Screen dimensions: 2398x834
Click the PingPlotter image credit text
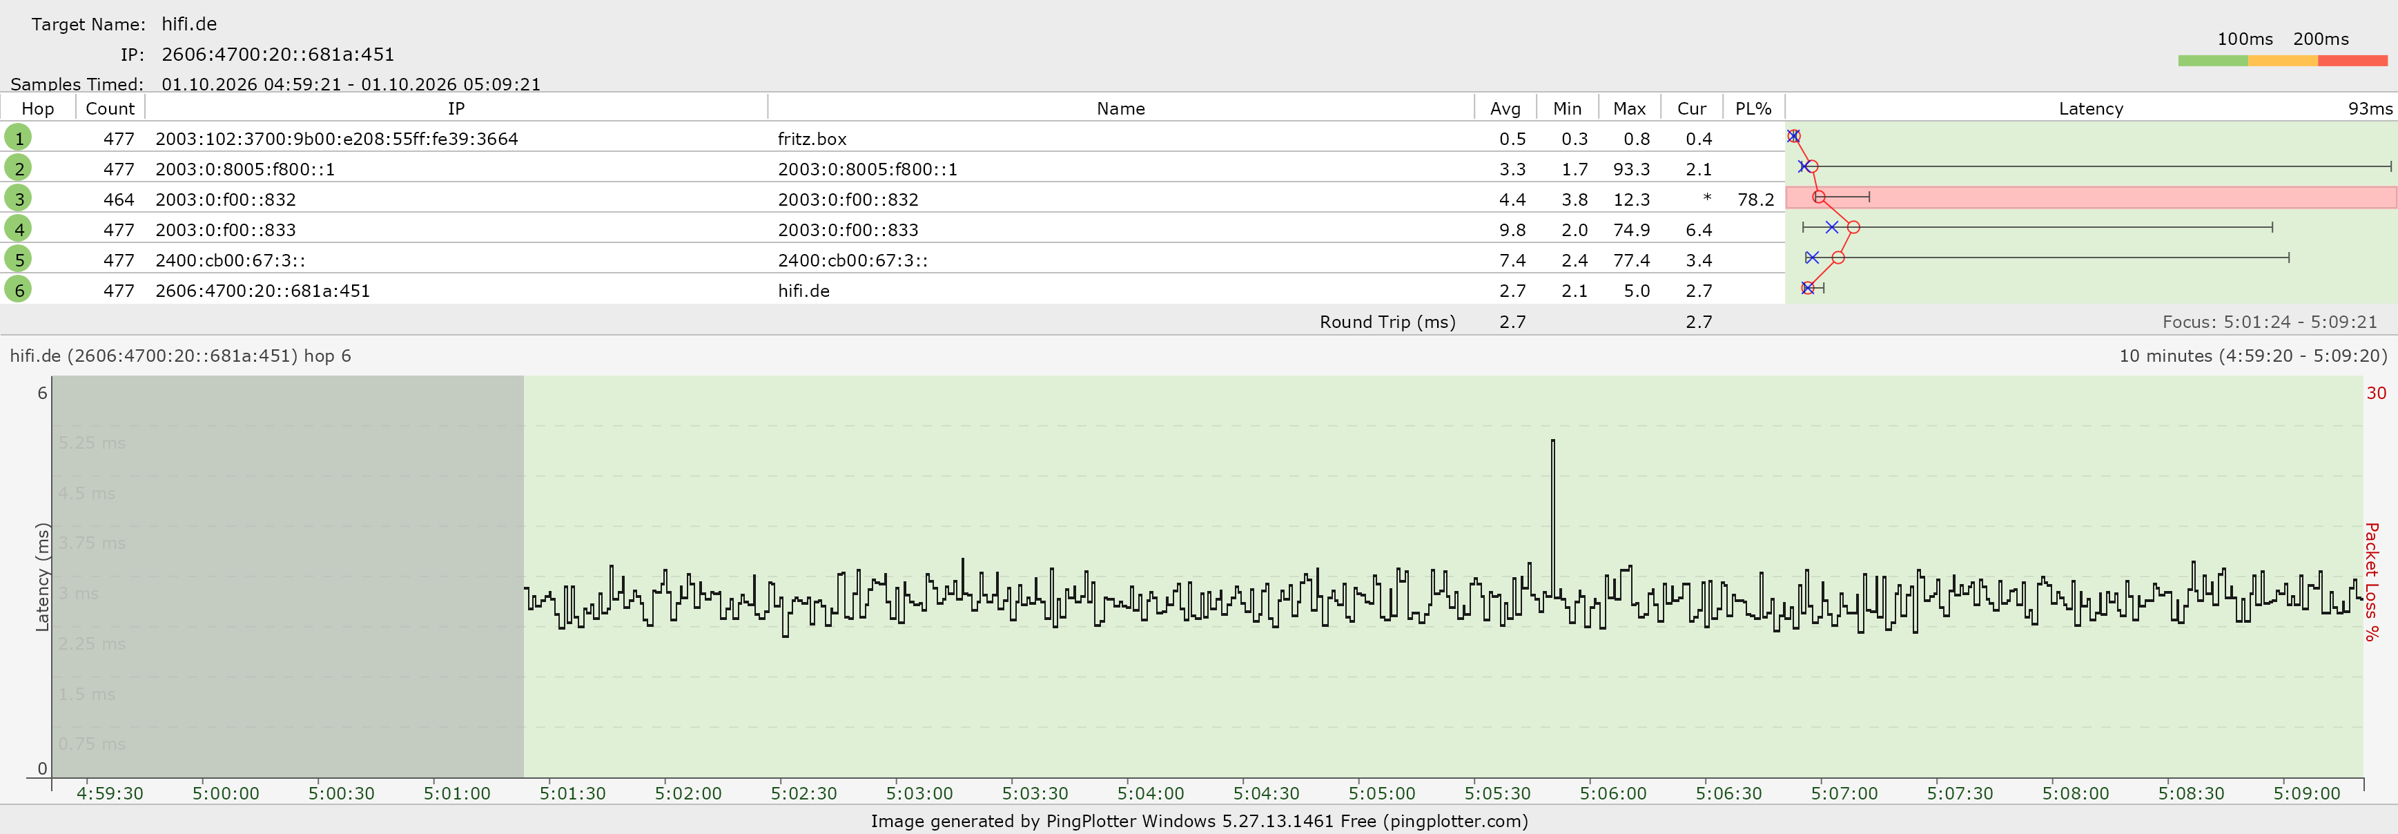click(x=1199, y=821)
